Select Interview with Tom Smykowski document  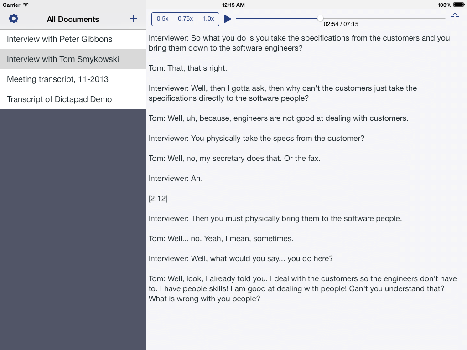tap(73, 59)
